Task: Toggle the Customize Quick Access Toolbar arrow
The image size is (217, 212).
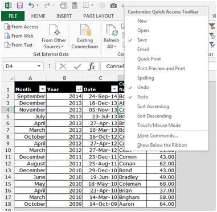Action: (123, 6)
